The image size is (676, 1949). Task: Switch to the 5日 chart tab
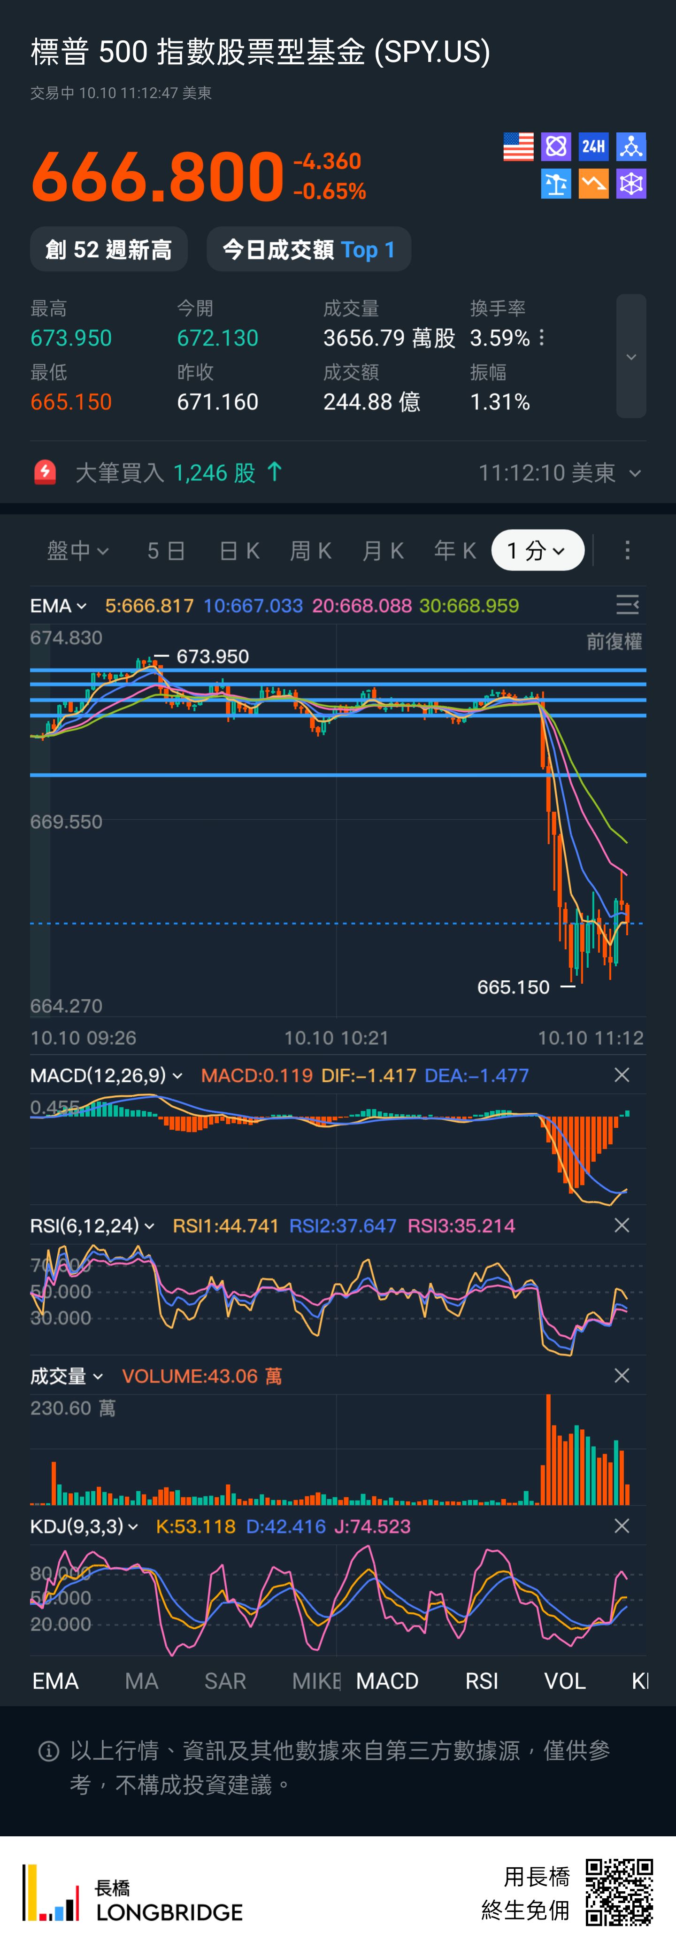pos(166,551)
